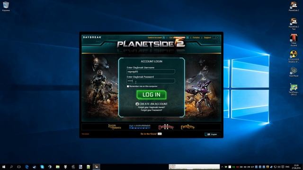Open the EverQuest game logo

187,127
